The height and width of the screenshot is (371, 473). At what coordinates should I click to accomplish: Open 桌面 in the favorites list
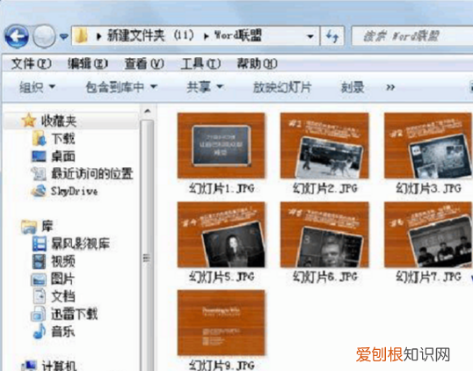tap(63, 156)
